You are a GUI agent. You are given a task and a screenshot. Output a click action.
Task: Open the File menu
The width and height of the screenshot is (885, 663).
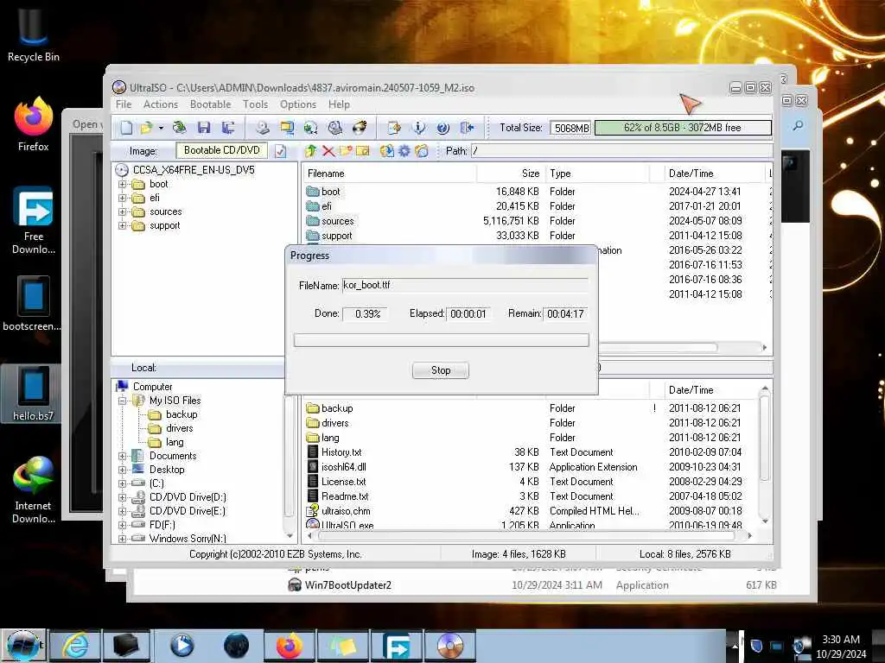click(124, 104)
